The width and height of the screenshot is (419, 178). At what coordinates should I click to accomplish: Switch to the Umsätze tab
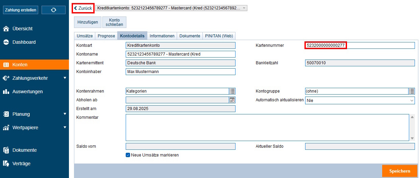coord(85,36)
